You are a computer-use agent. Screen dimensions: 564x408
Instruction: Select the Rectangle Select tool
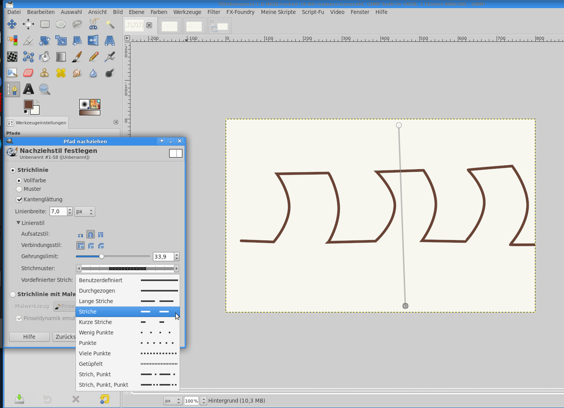(x=45, y=24)
